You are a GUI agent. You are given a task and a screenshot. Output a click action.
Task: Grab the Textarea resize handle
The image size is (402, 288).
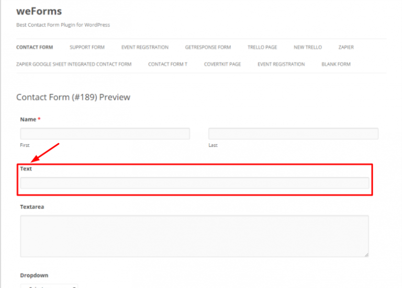(x=366, y=255)
